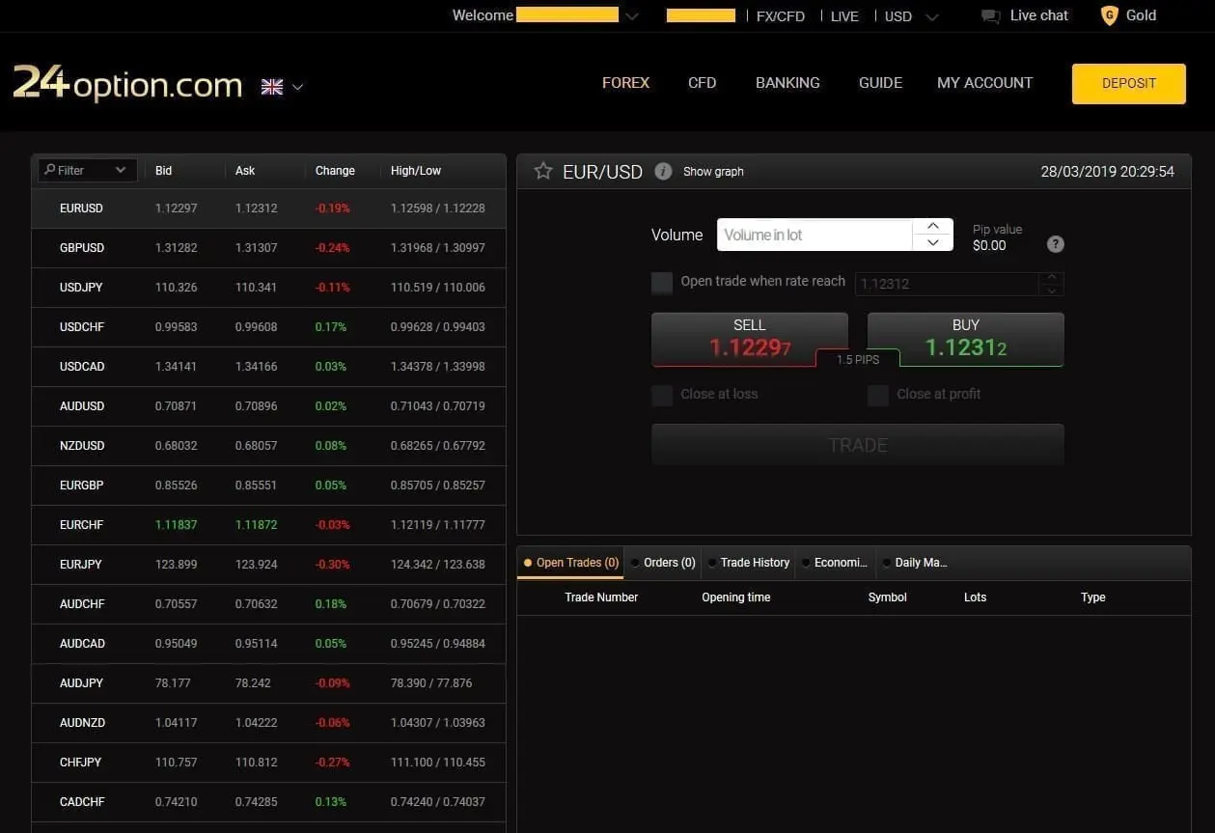Click the FX/CFD link in top bar

[x=781, y=16]
